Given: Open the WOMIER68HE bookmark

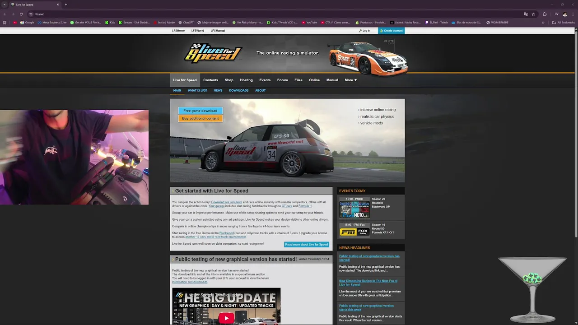Looking at the screenshot, I should [x=497, y=22].
